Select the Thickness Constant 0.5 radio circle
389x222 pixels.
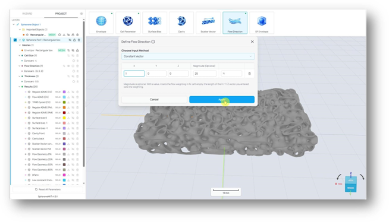[73, 81]
